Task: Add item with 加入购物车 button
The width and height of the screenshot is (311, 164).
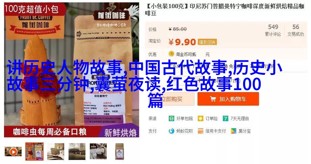Action: coord(228,99)
